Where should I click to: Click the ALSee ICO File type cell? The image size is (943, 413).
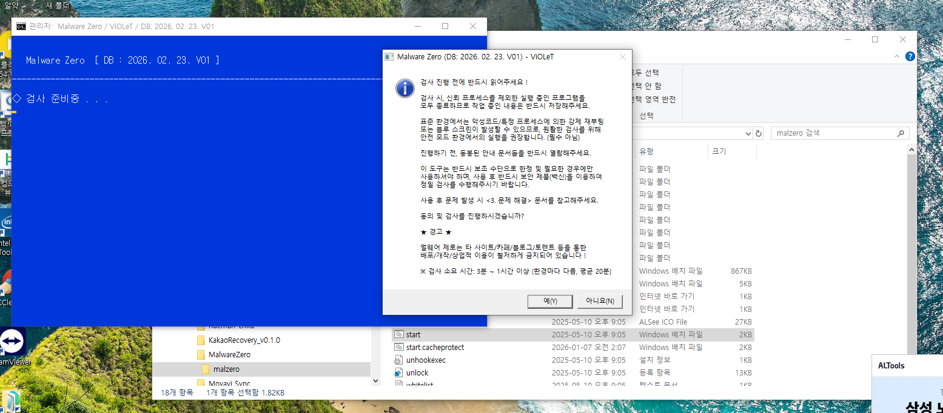pyautogui.click(x=663, y=322)
